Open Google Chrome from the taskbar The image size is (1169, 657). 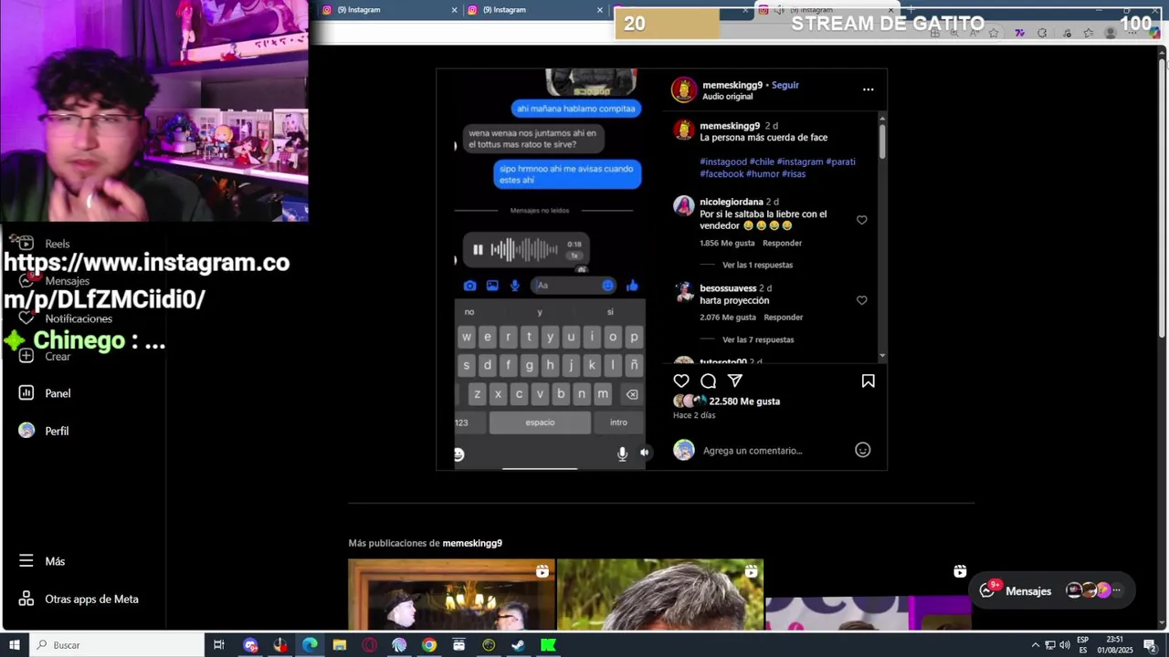428,645
